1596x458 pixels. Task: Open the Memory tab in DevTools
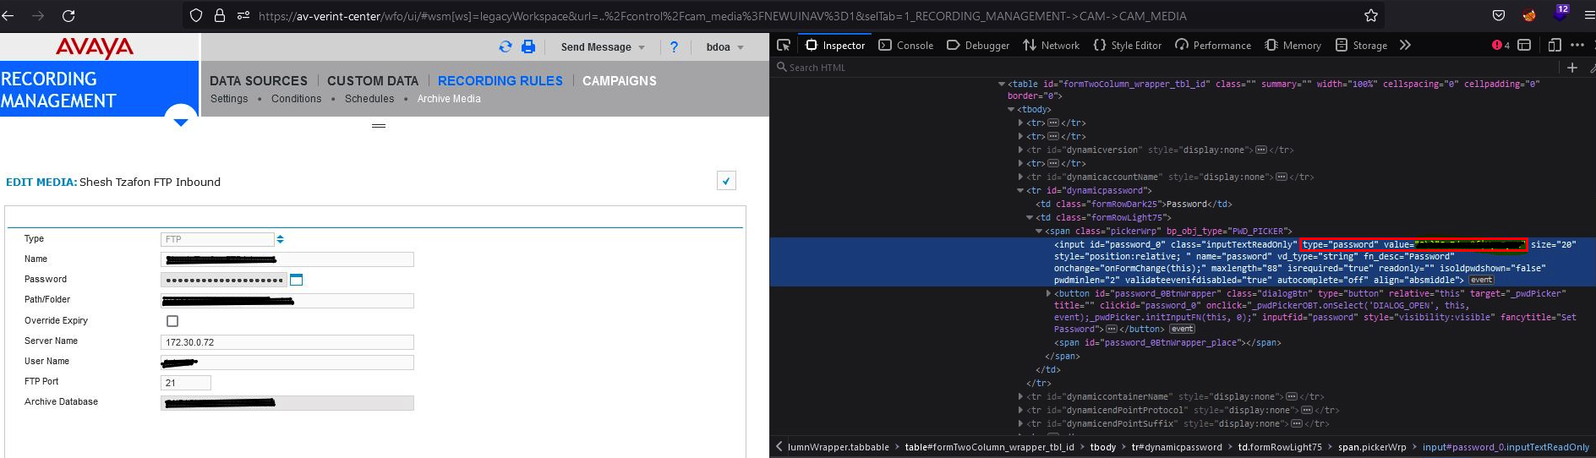tap(1293, 45)
